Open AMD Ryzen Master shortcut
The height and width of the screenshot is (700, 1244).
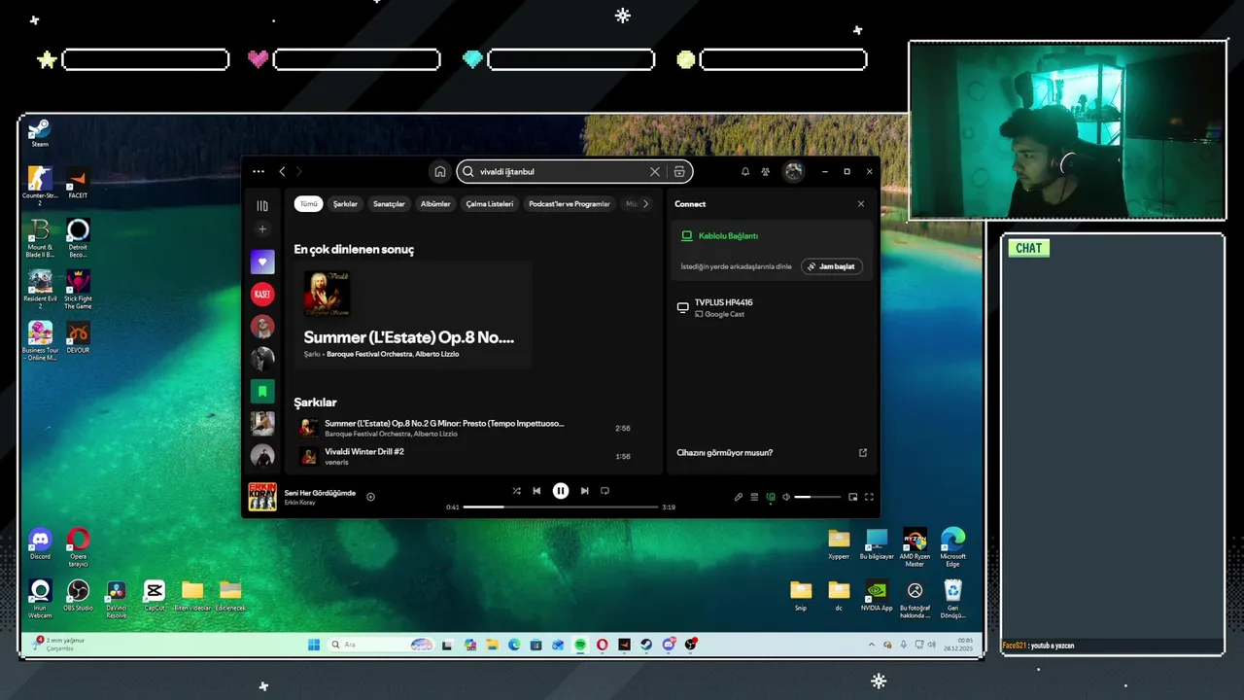915,546
